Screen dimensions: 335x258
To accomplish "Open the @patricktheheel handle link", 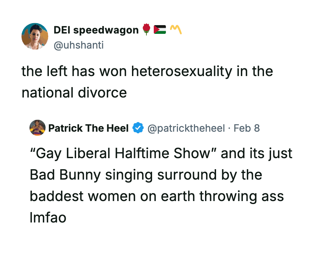I will point(186,128).
